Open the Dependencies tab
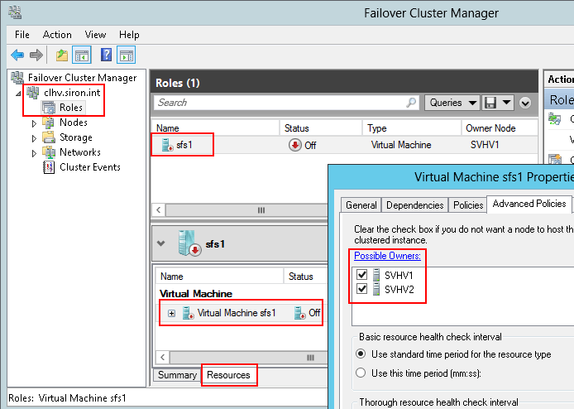This screenshot has width=574, height=409. pyautogui.click(x=414, y=204)
